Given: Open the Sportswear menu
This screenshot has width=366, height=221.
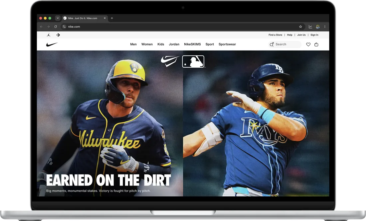Looking at the screenshot, I should [x=227, y=44].
